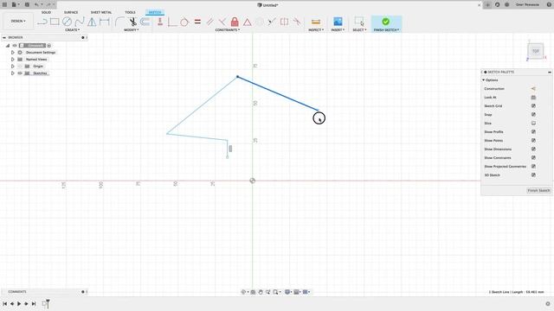Viewport: 554px width, 311px height.
Task: Select the Offset tool
Action: pos(145,22)
